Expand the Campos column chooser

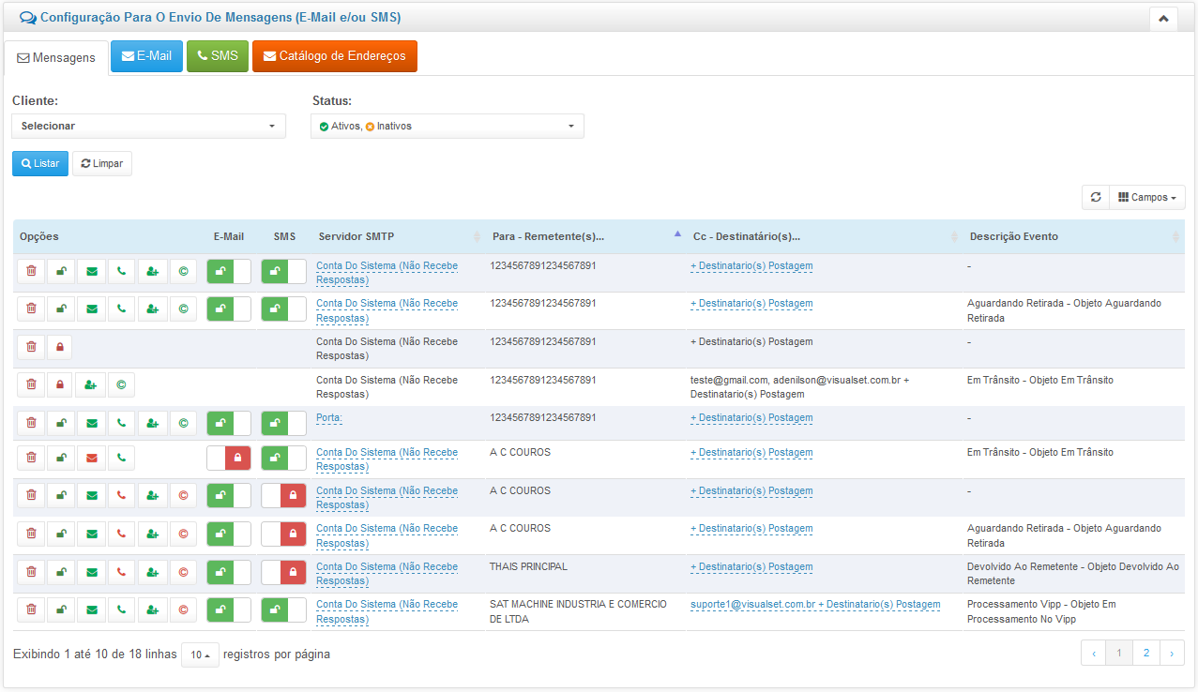1146,198
